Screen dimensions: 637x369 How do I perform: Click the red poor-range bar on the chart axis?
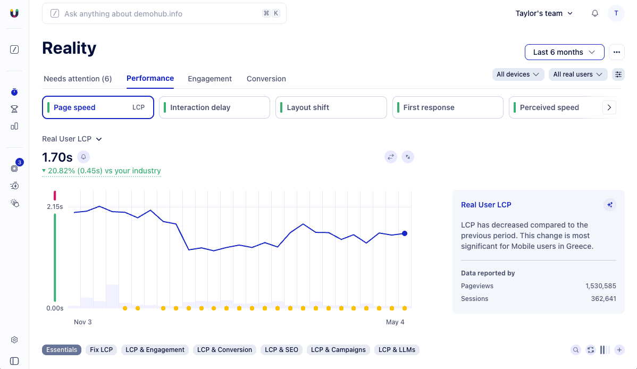(55, 196)
